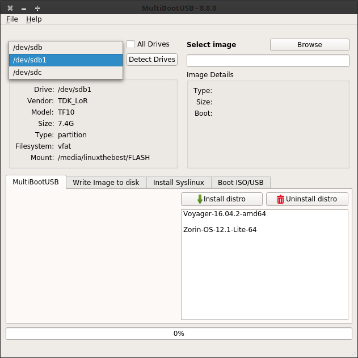The image size is (358, 358).
Task: Click the size value 7.4G
Action: coord(66,124)
